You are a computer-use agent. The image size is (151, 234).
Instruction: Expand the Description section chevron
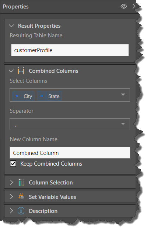click(11, 211)
